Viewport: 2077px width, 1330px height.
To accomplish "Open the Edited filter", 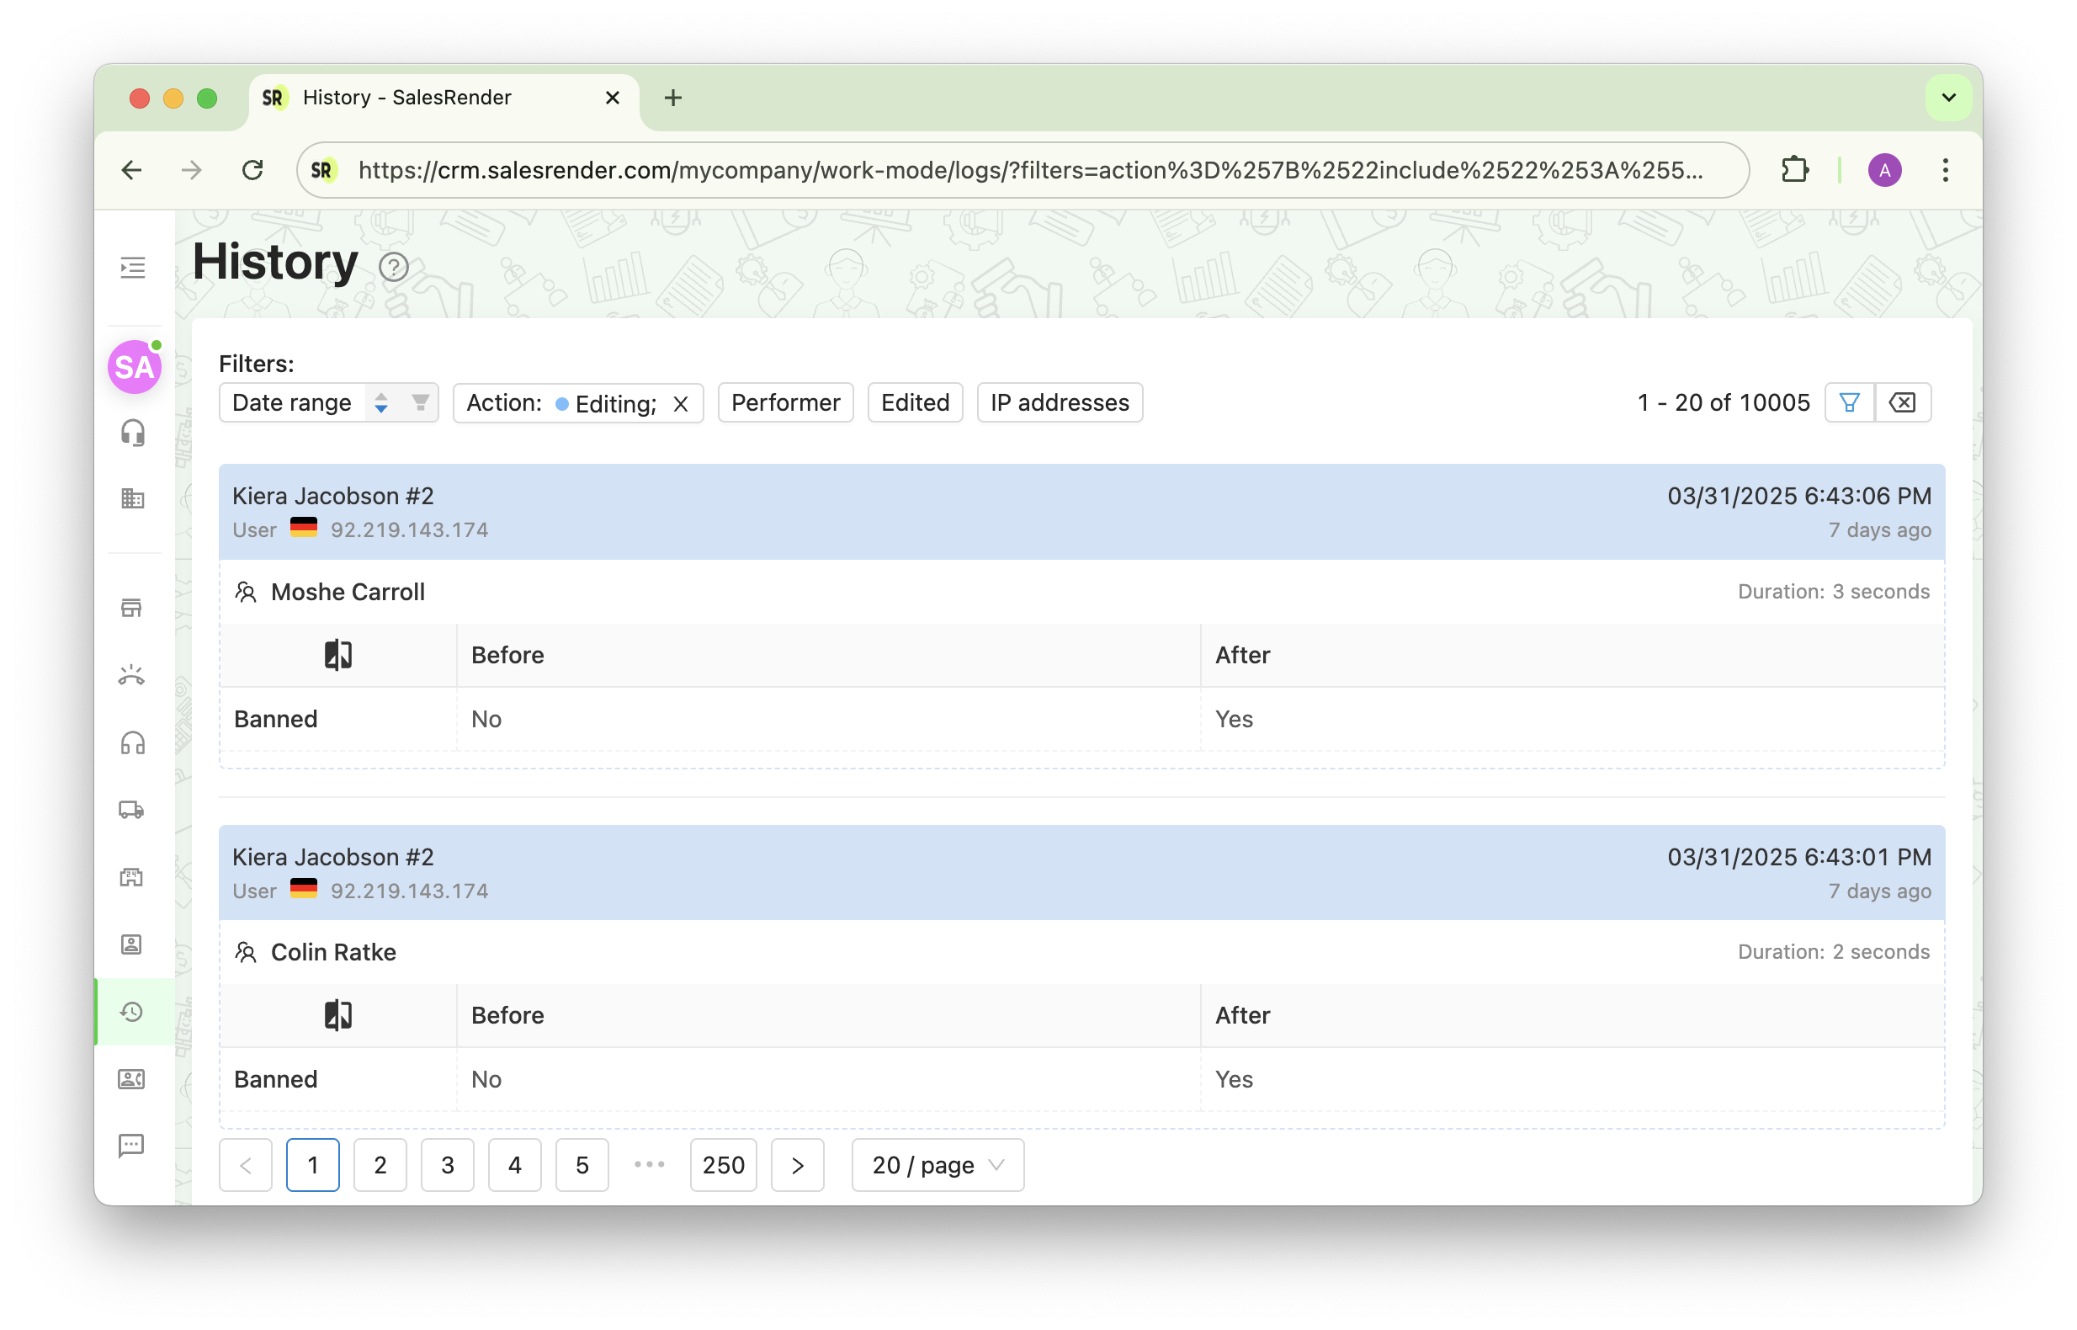I will point(914,402).
